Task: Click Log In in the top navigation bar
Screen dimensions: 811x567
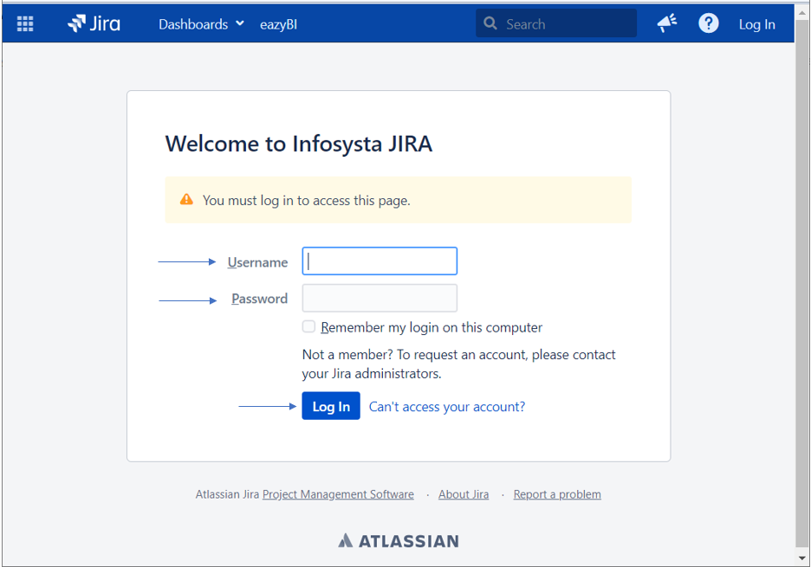Action: point(756,24)
